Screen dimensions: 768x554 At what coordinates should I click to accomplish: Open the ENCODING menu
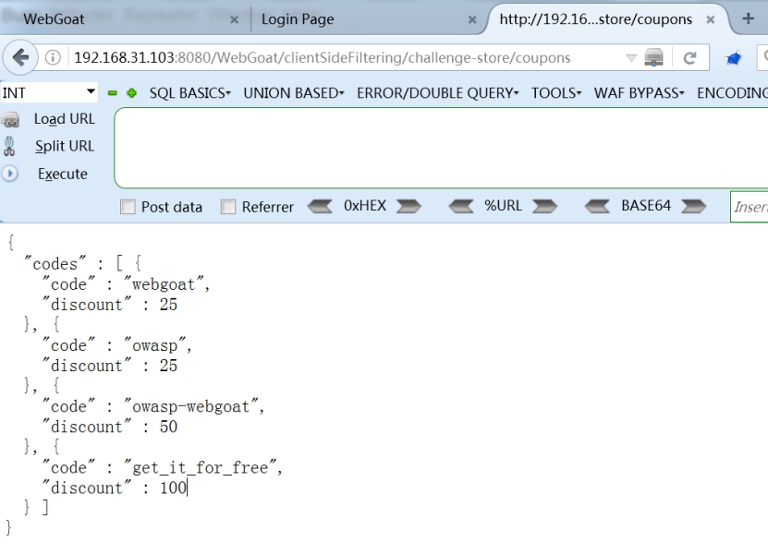click(x=732, y=93)
